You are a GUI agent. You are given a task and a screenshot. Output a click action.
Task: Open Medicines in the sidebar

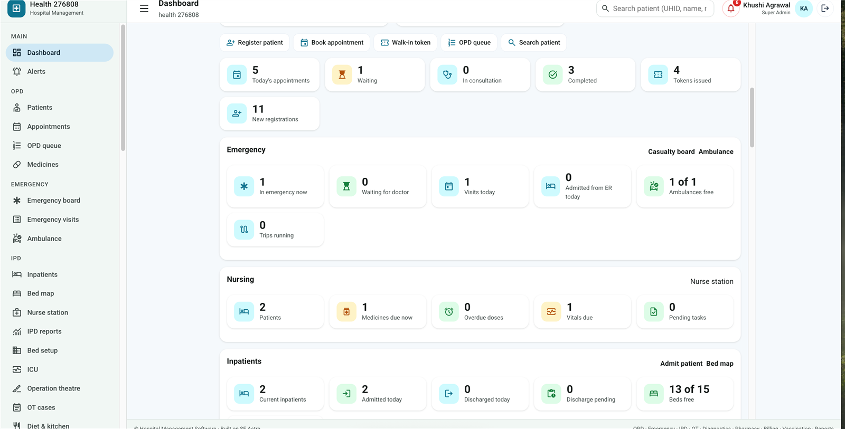pyautogui.click(x=60, y=165)
